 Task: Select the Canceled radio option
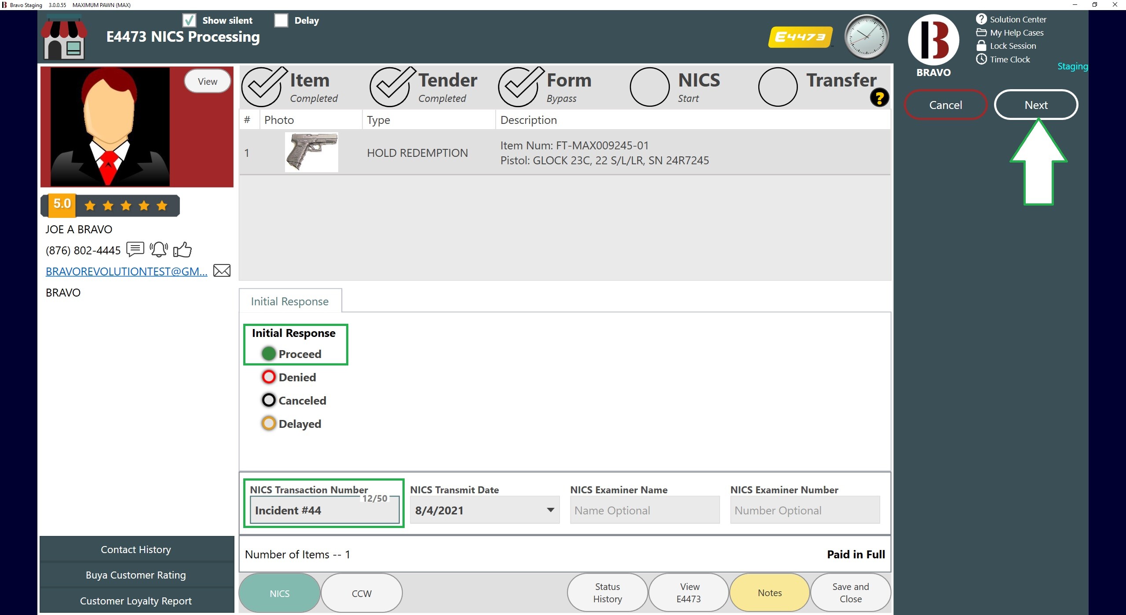[x=269, y=400]
